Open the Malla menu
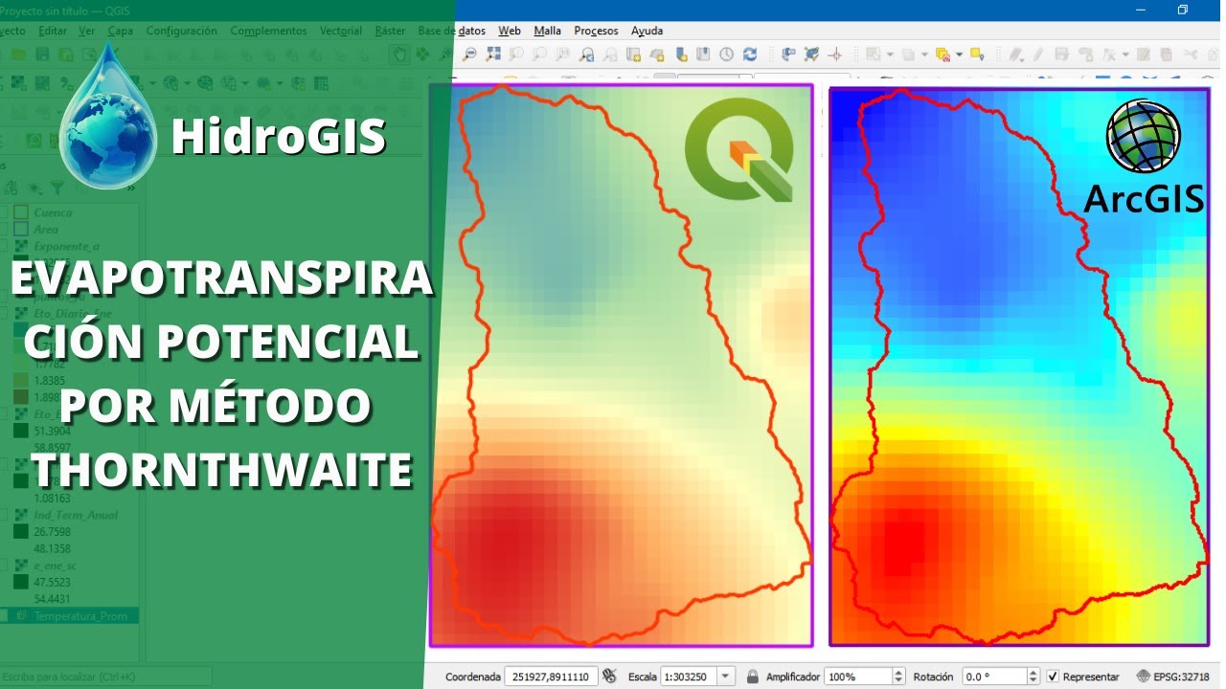Viewport: 1226px width, 689px height. (547, 31)
